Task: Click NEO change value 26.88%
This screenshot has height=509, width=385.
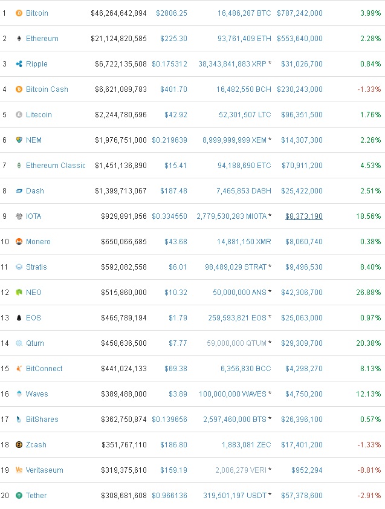Action: tap(369, 292)
